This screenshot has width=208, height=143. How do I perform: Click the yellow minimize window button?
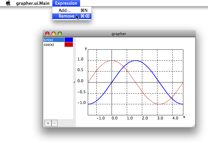click(x=54, y=34)
